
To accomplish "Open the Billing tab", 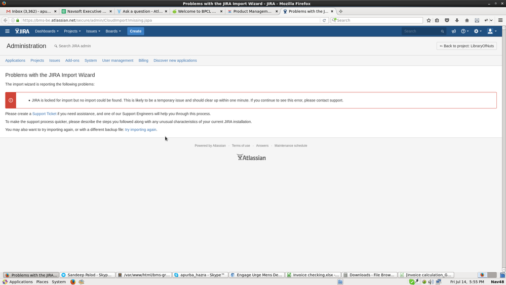I will [143, 60].
